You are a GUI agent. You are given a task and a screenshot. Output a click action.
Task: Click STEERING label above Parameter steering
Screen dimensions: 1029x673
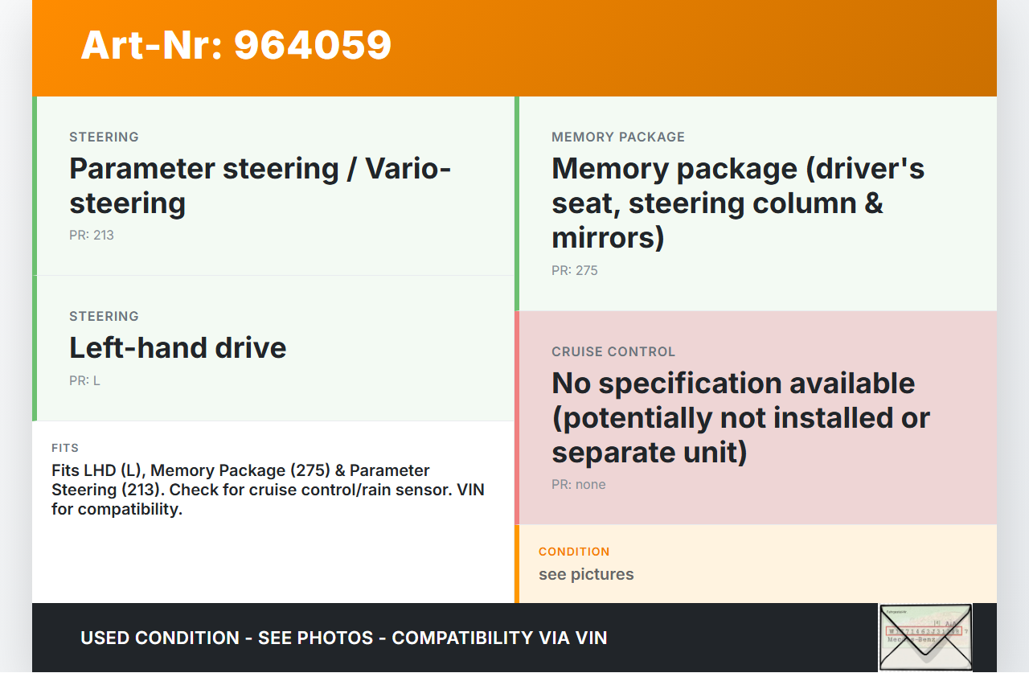[104, 137]
